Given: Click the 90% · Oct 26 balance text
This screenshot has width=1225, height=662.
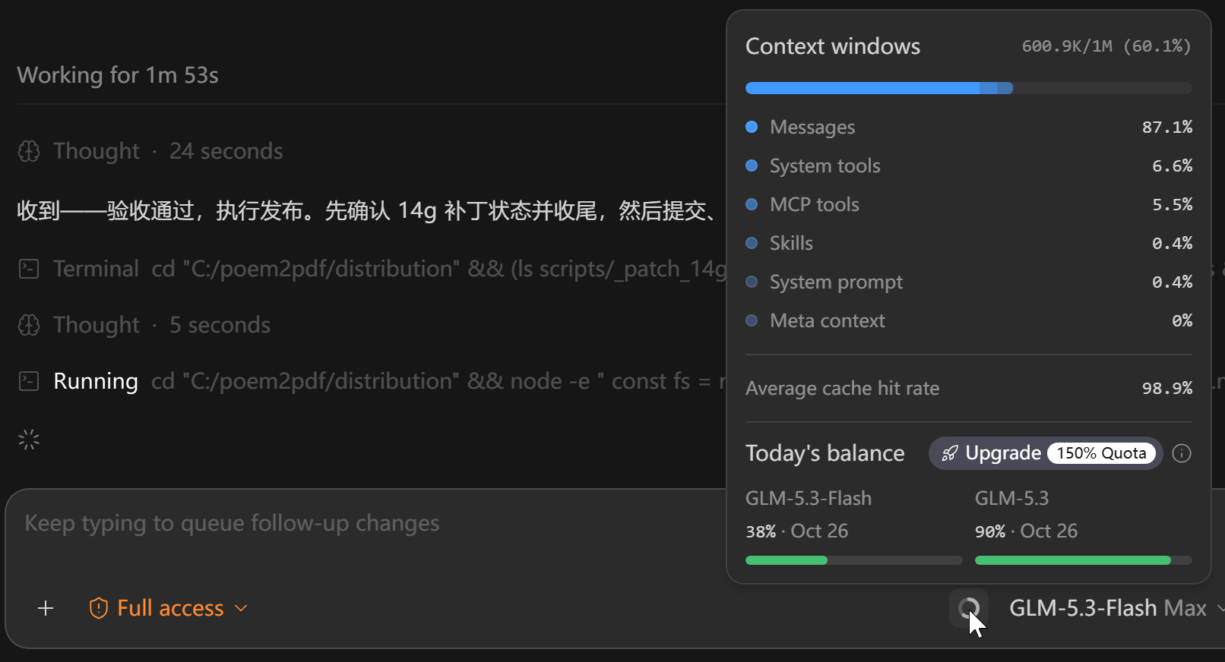Looking at the screenshot, I should pyautogui.click(x=1027, y=531).
